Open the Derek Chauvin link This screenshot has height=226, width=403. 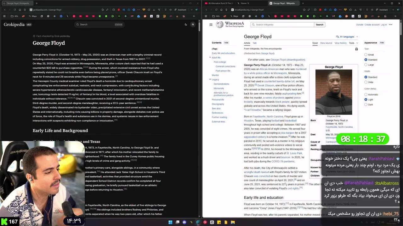coord(266,85)
